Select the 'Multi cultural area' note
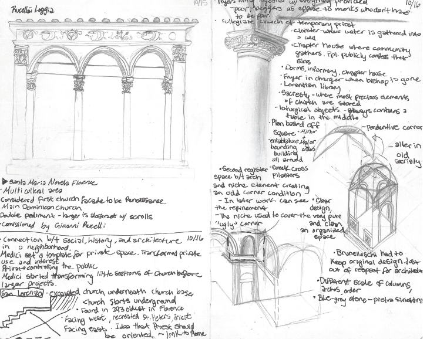Screen dimensions: 447x339 tap(32, 191)
